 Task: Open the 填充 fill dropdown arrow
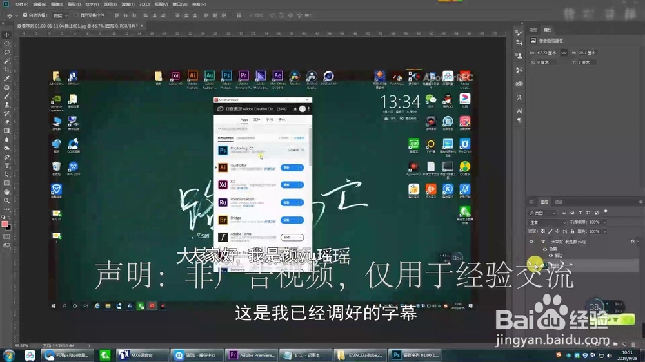coord(604,231)
